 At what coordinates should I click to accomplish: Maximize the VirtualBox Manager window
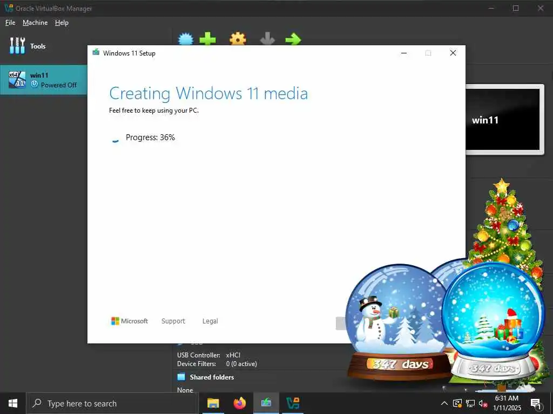pos(516,8)
